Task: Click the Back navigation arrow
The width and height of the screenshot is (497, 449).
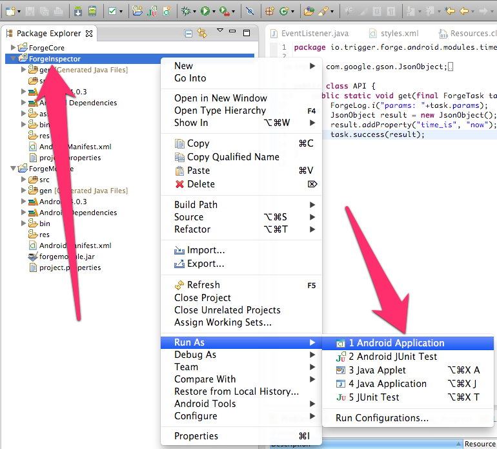Action: pos(464,12)
